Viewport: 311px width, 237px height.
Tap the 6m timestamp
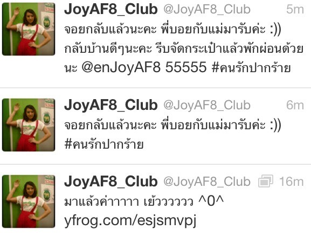click(295, 105)
